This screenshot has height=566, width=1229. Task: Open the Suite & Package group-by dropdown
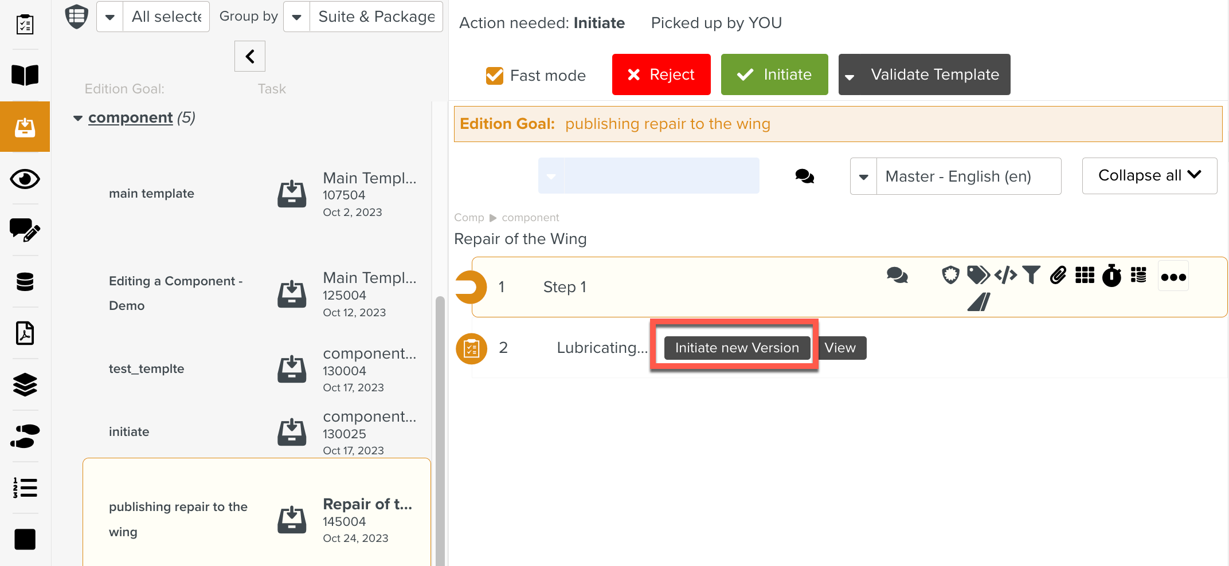297,17
